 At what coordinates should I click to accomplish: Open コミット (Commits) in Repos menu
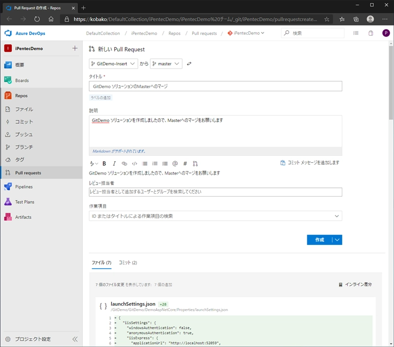pos(24,122)
